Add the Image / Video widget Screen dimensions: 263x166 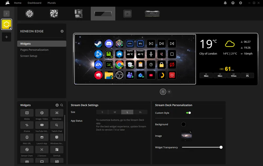point(42,113)
